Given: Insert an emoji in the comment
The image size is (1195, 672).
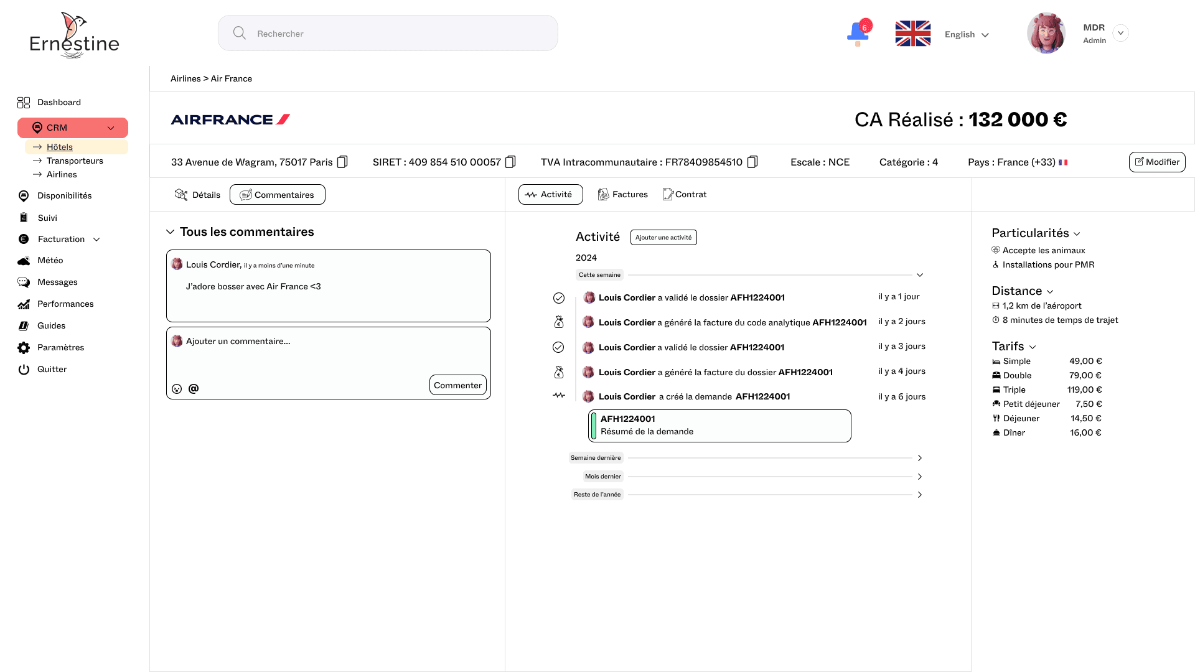Looking at the screenshot, I should pos(177,389).
